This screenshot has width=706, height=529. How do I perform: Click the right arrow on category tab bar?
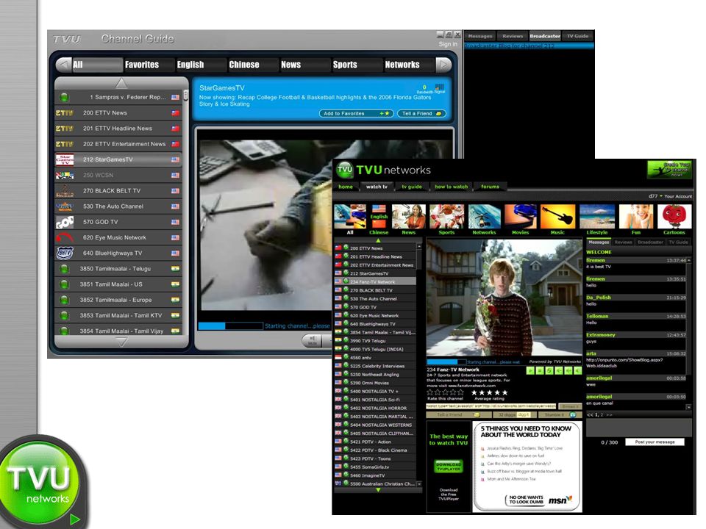[444, 65]
